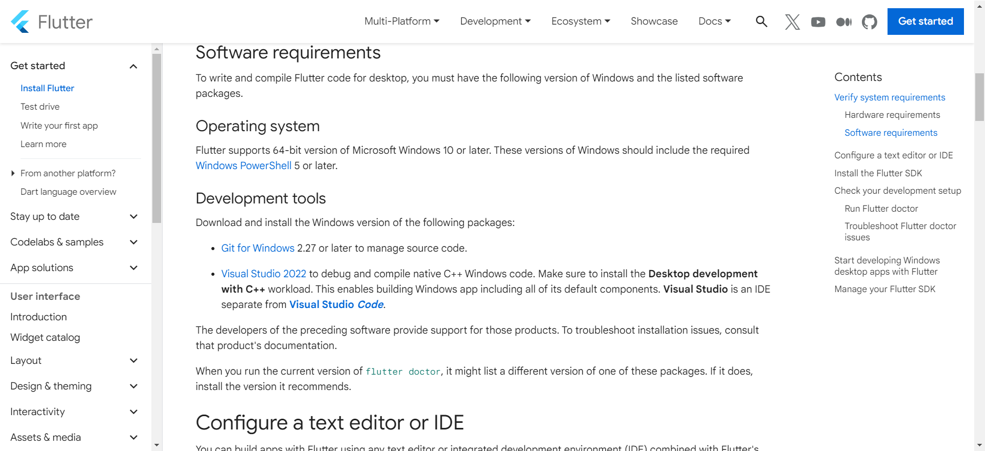This screenshot has height=451, width=985.
Task: Open the GitHub repository icon
Action: coord(869,22)
